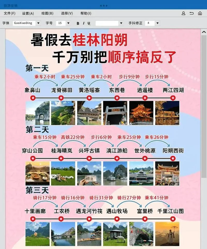The image size is (207, 249).
Task: Expand the font size 15 dropdown
Action: click(x=68, y=23)
